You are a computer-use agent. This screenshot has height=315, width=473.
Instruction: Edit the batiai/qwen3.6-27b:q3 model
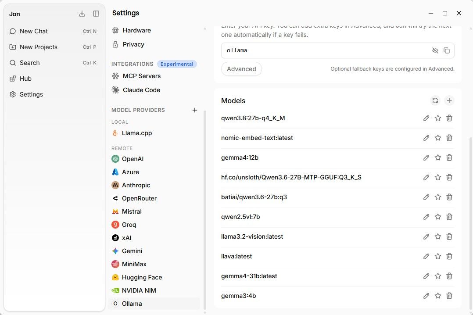pos(426,197)
